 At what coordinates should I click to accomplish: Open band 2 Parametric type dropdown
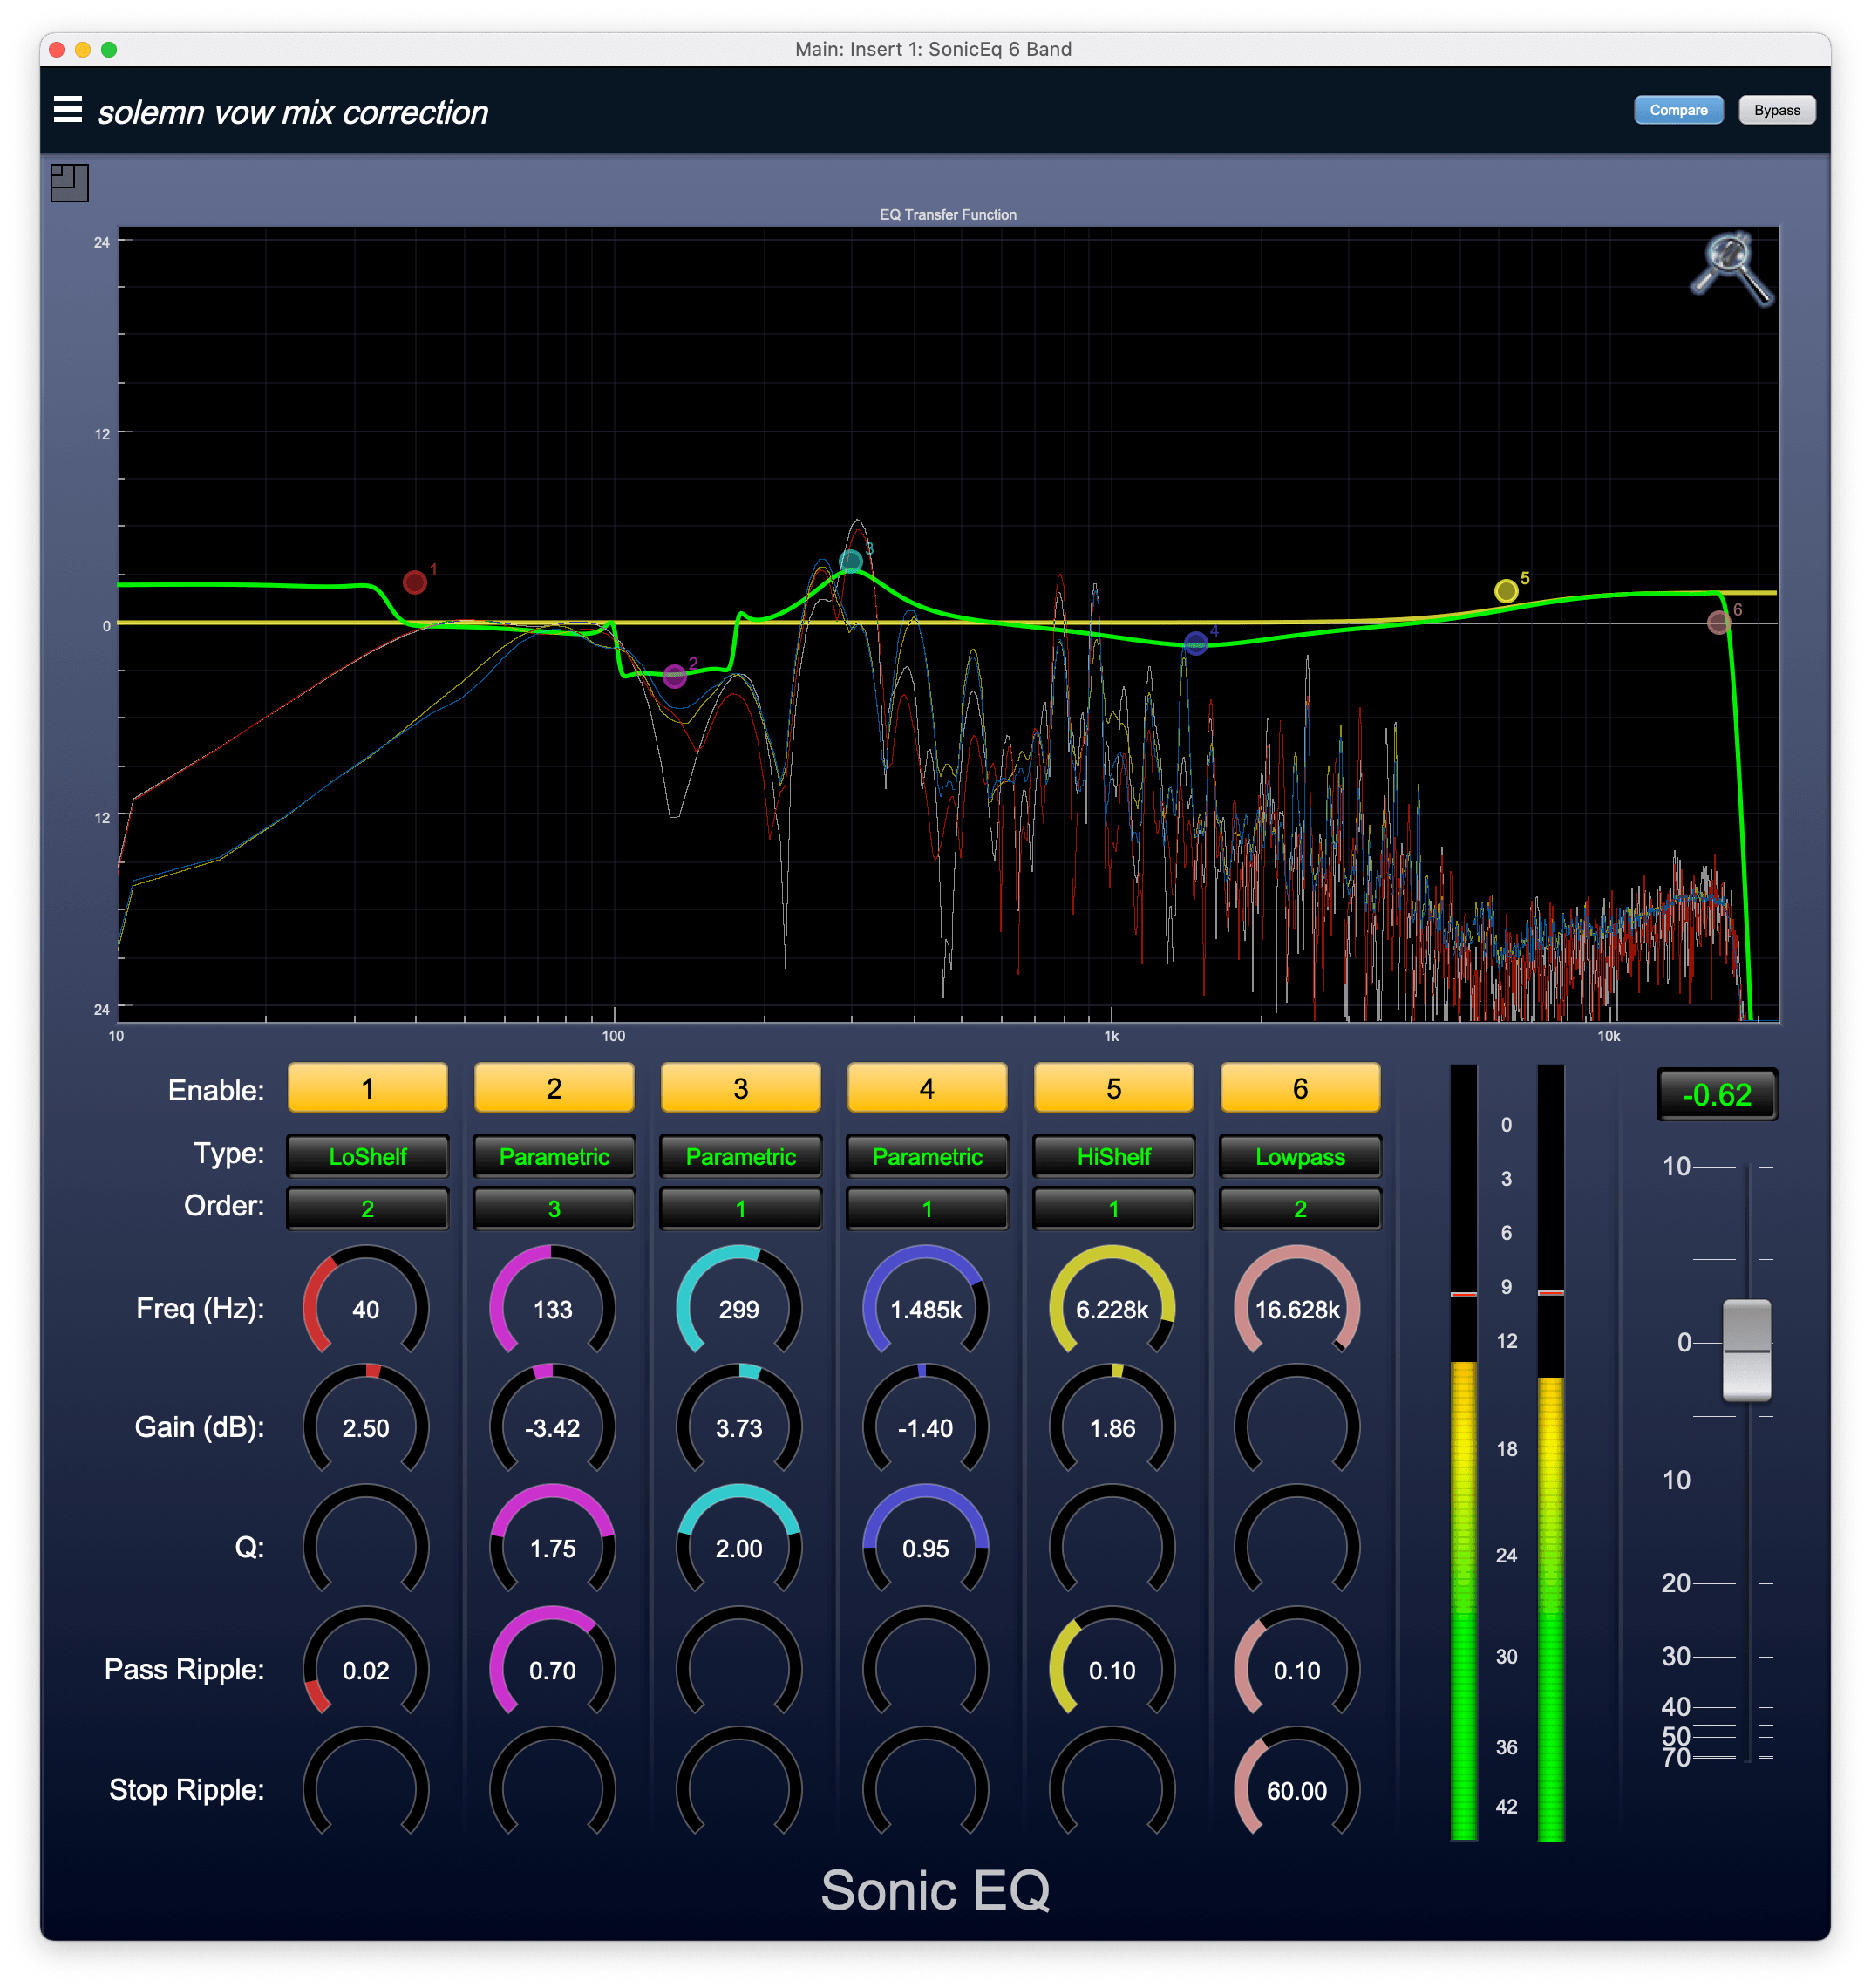coord(554,1157)
